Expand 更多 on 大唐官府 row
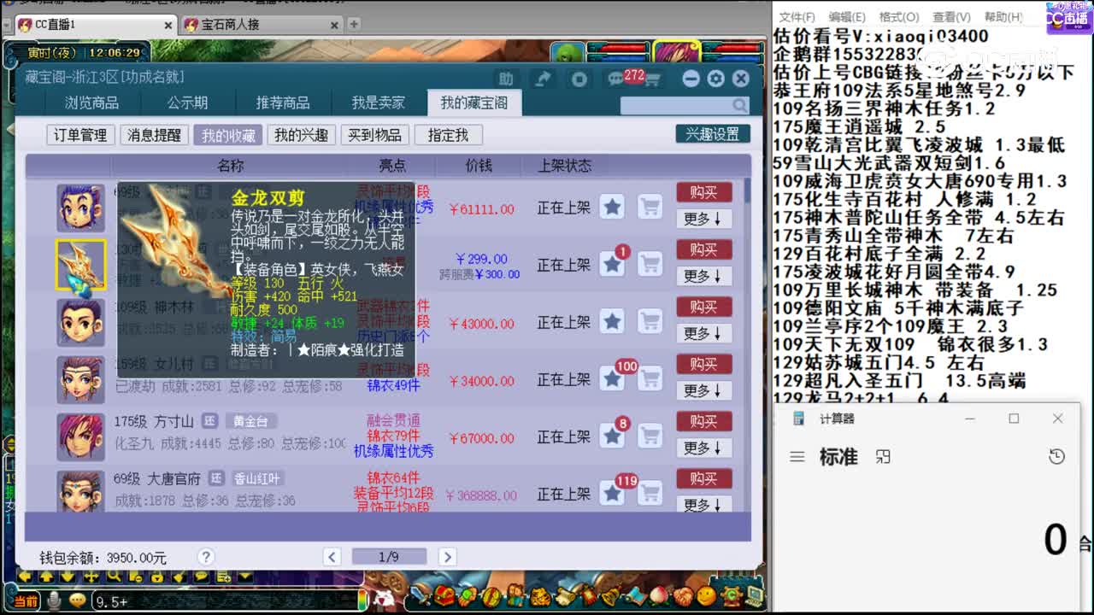 703,505
